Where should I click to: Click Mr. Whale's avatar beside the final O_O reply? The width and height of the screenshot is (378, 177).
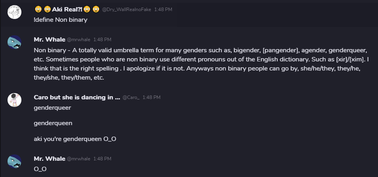15,161
